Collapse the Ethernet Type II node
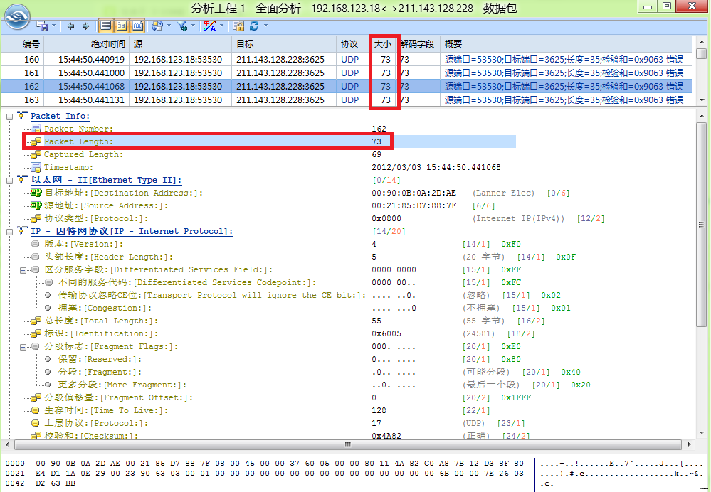Image resolution: width=711 pixels, height=492 pixels. (10, 180)
